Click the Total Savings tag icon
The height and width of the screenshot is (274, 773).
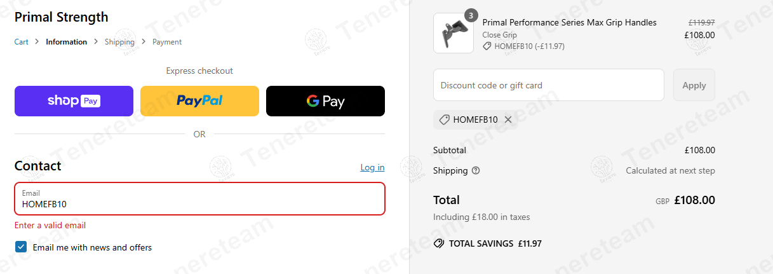[438, 243]
